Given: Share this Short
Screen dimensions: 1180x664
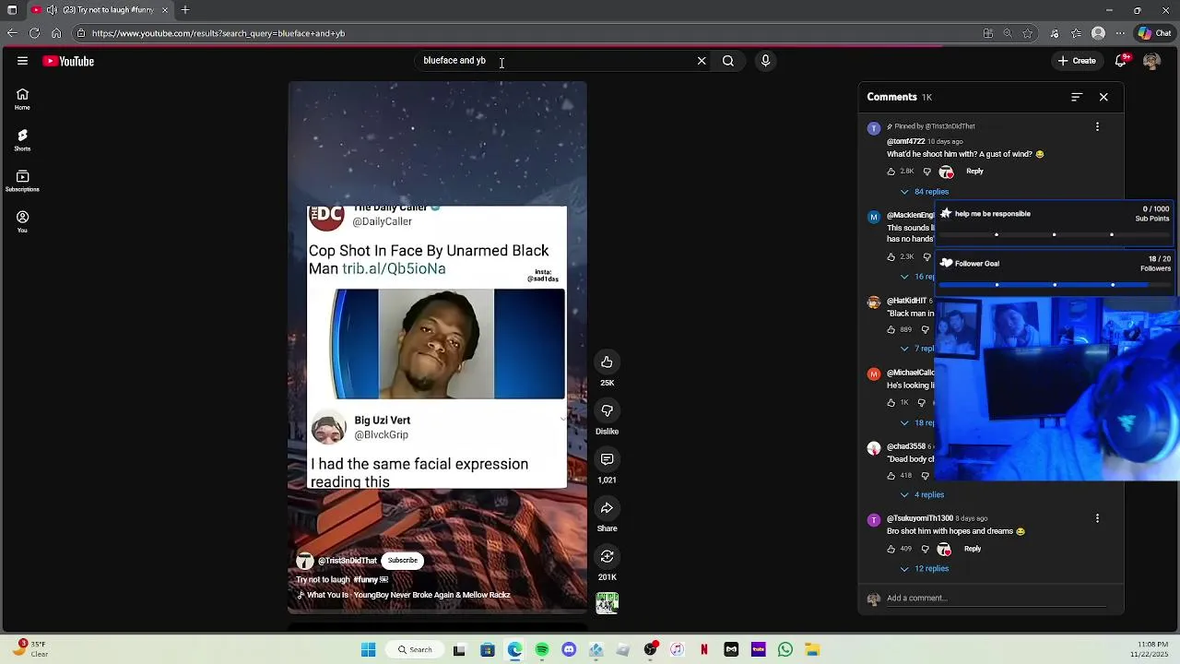Looking at the screenshot, I should (607, 508).
